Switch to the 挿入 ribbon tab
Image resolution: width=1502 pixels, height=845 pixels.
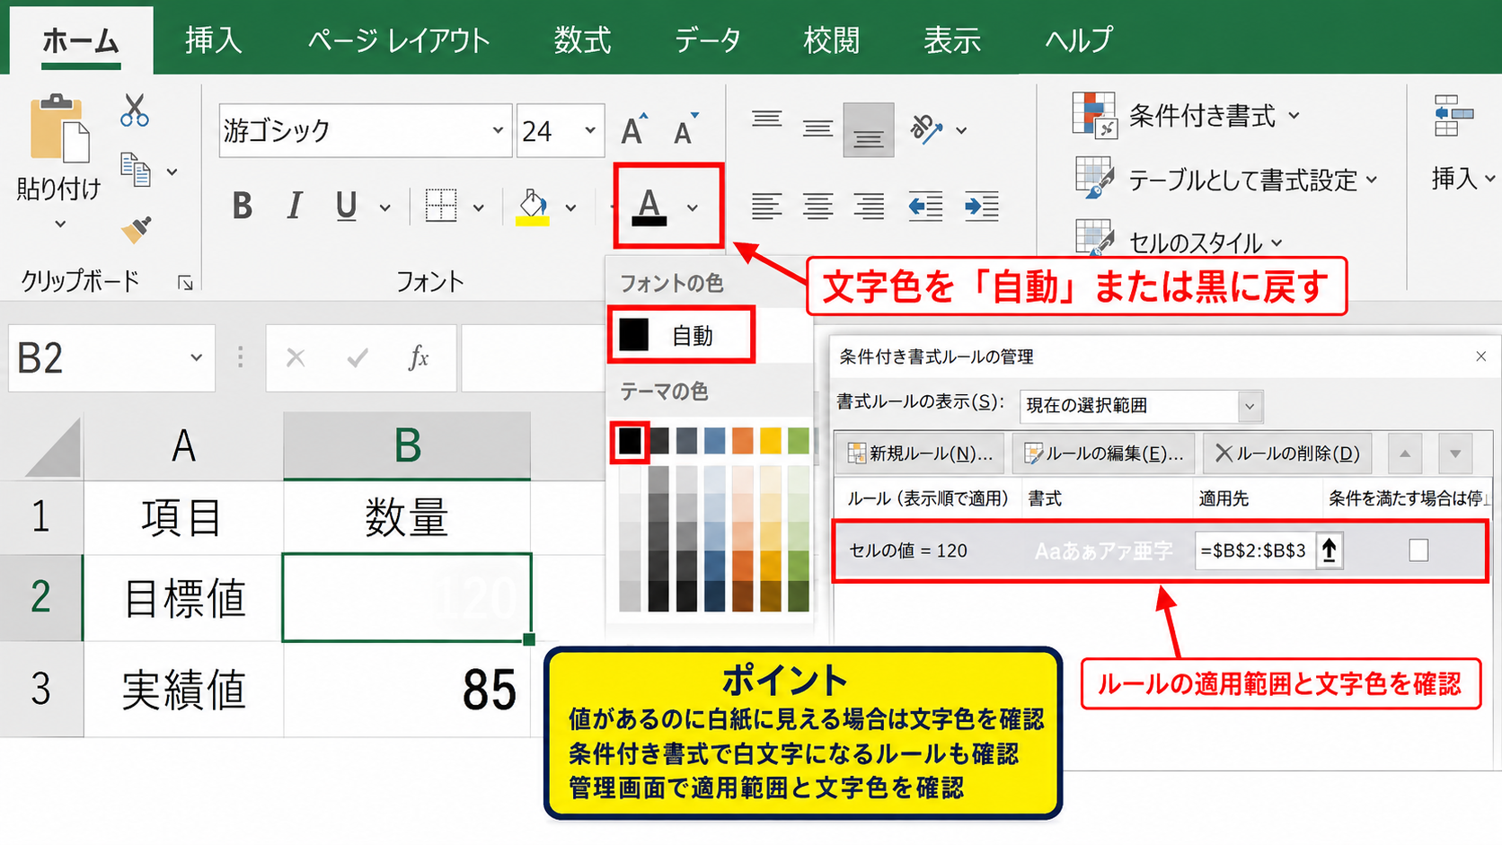(214, 40)
